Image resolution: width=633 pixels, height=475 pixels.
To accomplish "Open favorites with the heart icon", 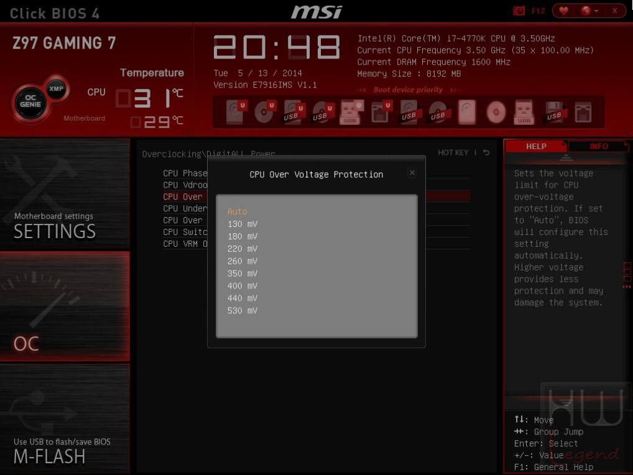I will [563, 11].
